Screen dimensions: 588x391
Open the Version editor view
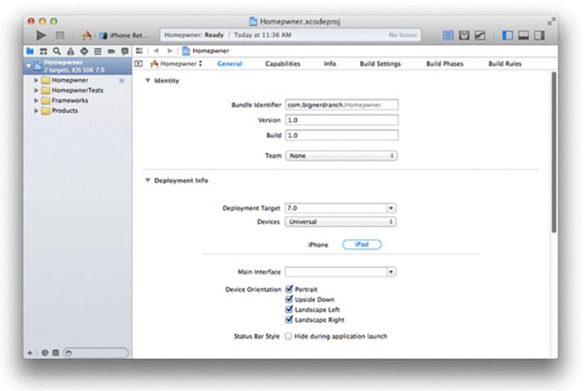480,35
